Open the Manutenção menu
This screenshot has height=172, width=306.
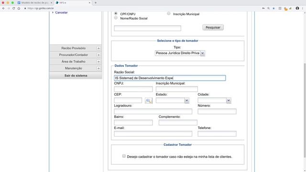coord(73,68)
